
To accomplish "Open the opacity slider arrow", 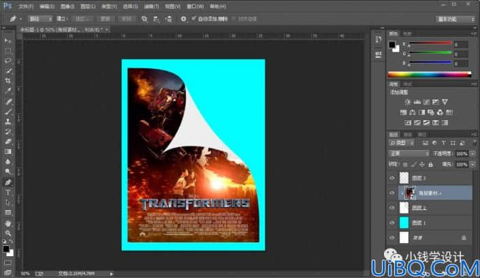I will tap(473, 153).
